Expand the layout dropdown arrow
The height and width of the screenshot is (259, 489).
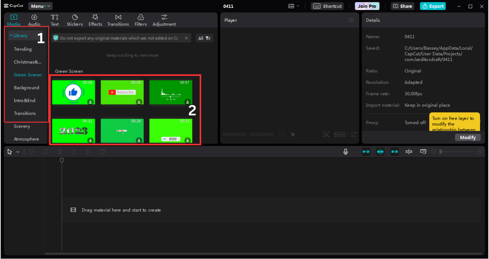(298, 6)
